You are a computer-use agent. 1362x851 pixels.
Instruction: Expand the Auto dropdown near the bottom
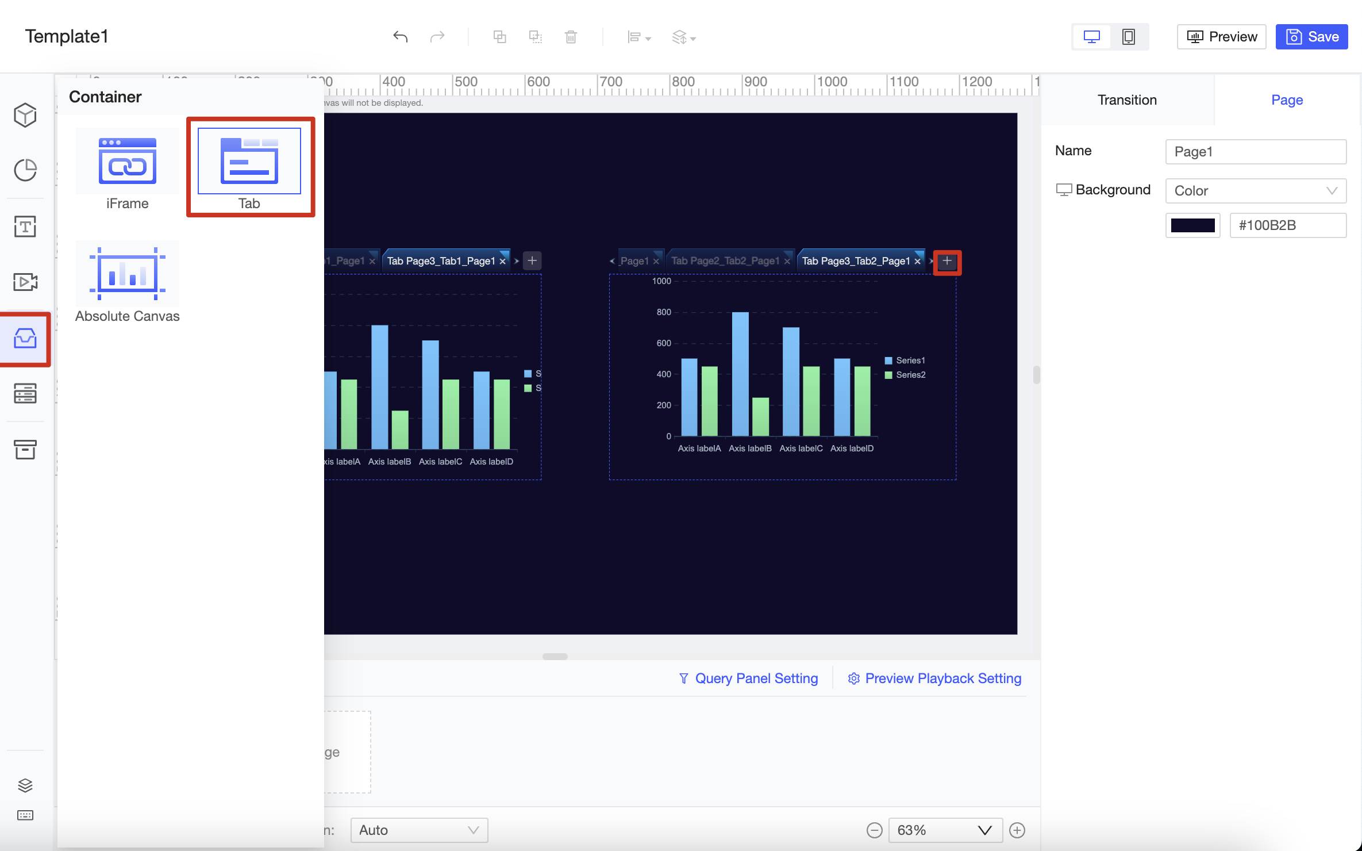coord(418,830)
